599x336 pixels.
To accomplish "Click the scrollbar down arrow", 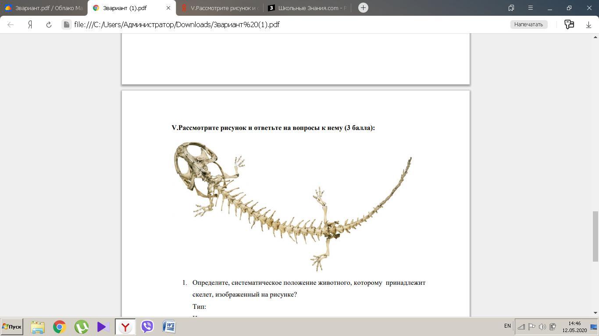I will (595, 313).
